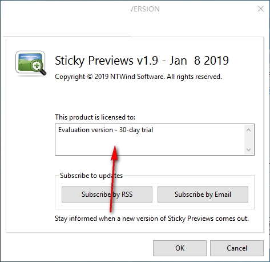Viewport: 270px width, 262px height.
Task: Dismiss the dialog with Cancel
Action: click(x=237, y=248)
